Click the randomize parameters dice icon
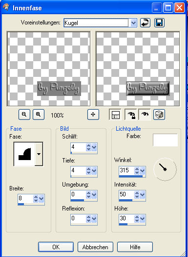The width and height of the screenshot is (188, 257). 159,115
